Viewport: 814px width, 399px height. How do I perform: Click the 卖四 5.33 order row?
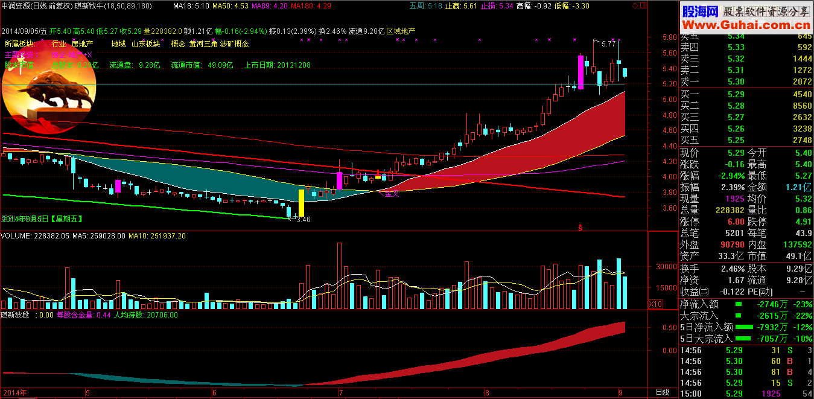746,47
